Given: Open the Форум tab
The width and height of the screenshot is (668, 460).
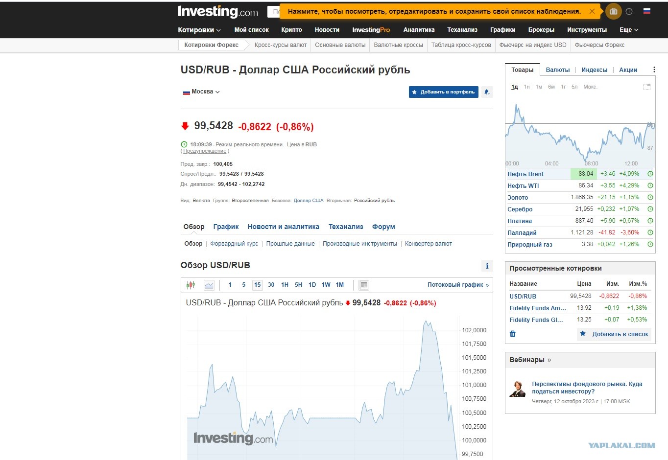Looking at the screenshot, I should pyautogui.click(x=383, y=227).
